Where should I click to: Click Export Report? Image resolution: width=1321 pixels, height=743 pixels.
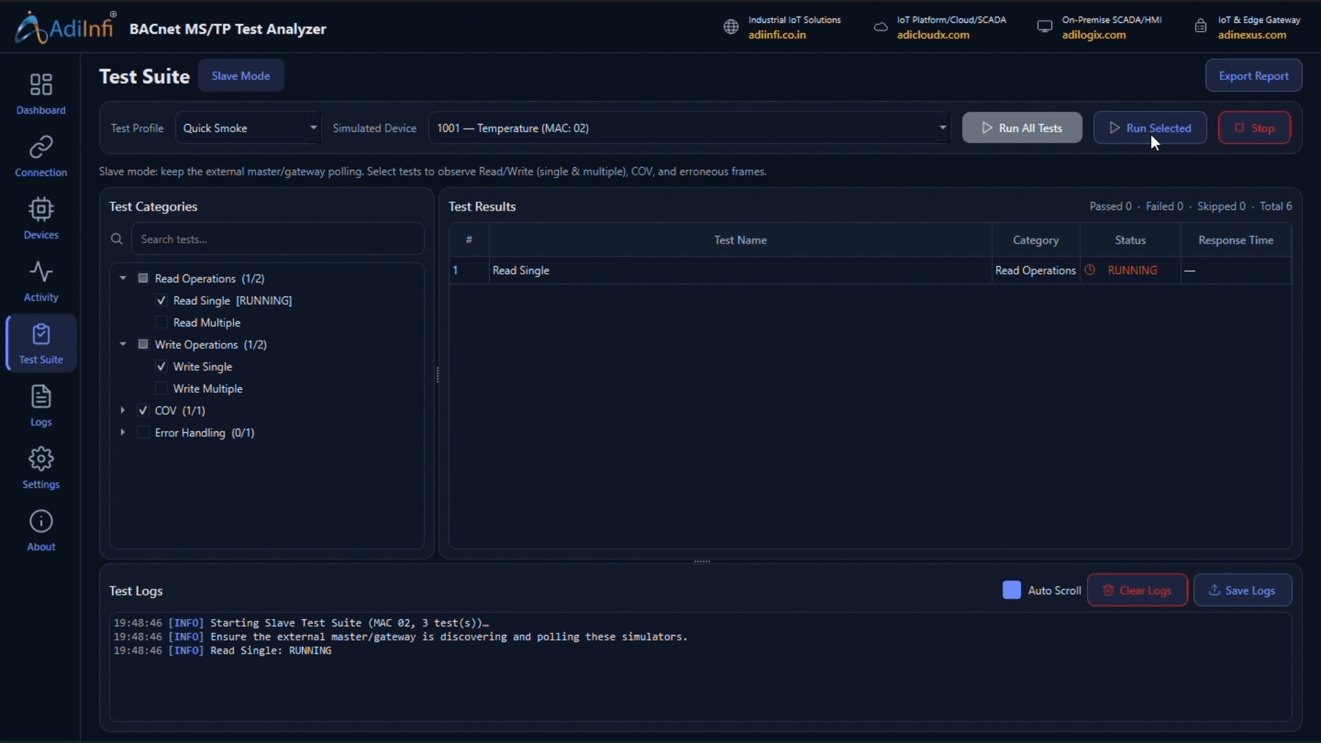click(1254, 76)
